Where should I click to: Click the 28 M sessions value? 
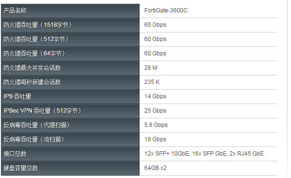tap(151, 68)
